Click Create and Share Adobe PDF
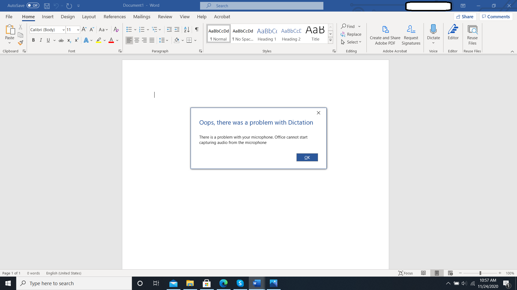 [x=385, y=35]
